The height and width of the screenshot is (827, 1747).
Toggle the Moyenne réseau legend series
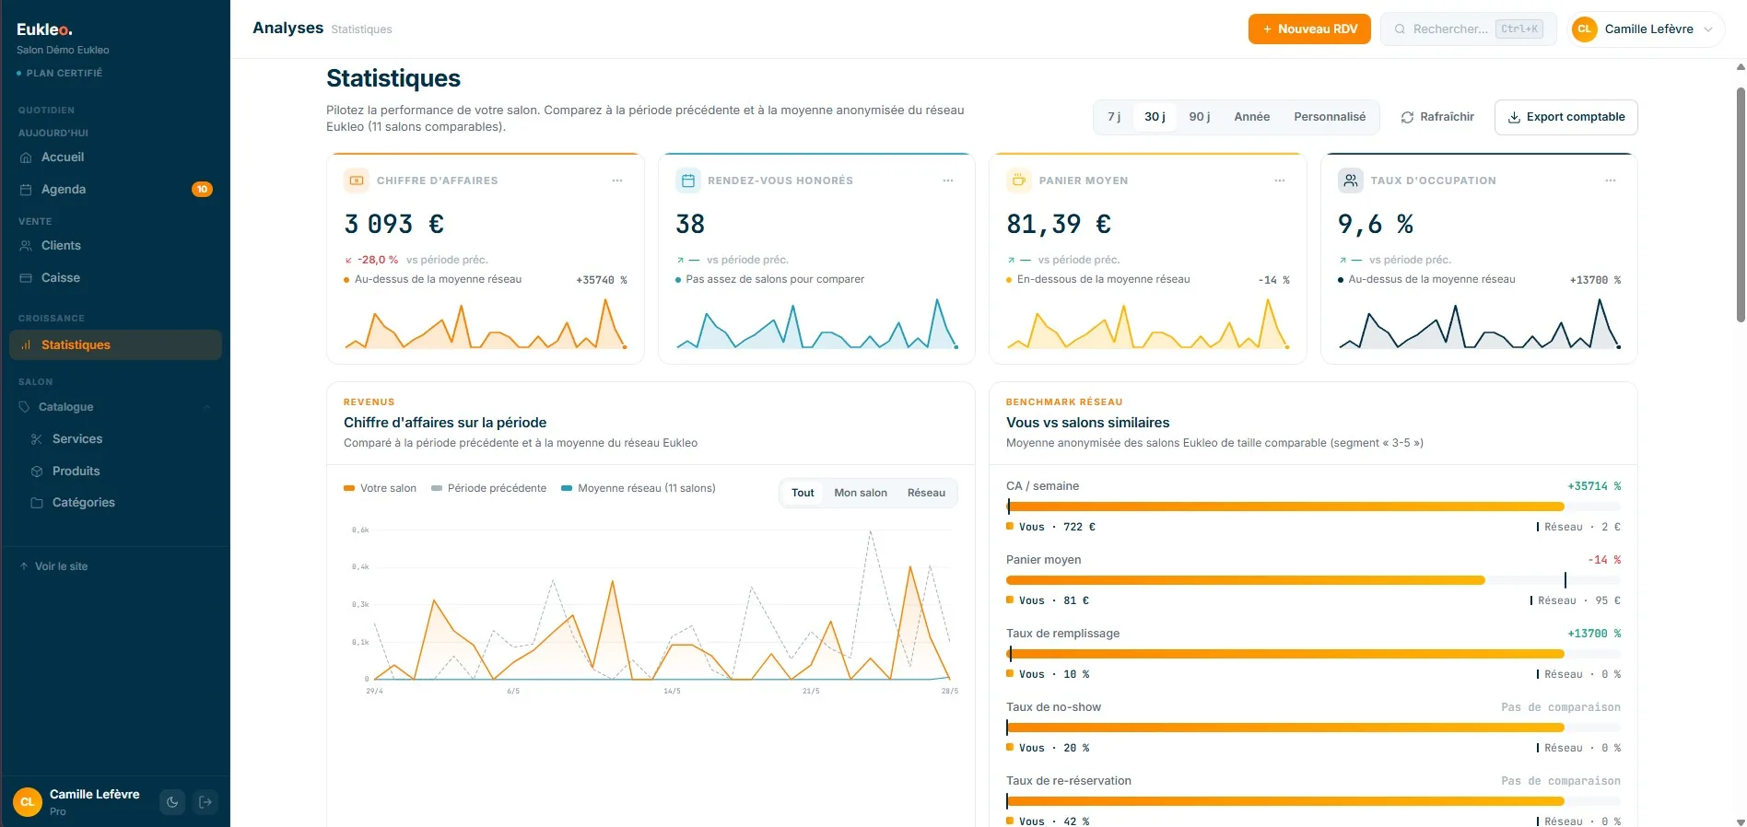click(x=639, y=488)
